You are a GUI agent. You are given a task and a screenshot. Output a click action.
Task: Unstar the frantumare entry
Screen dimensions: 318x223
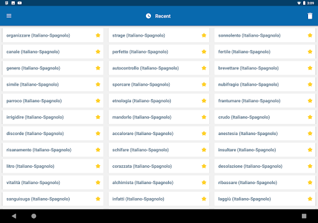(310, 101)
